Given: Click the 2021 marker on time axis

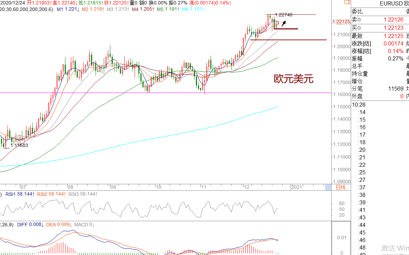Looking at the screenshot, I should click(x=296, y=187).
